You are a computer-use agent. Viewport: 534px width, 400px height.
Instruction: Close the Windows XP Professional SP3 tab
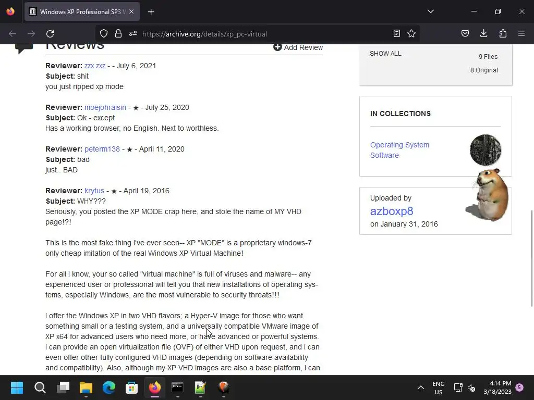[131, 11]
